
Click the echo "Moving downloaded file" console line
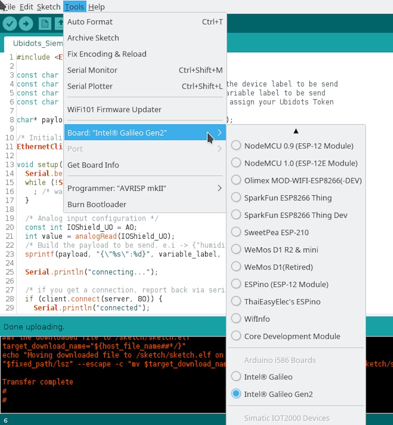coord(113,355)
